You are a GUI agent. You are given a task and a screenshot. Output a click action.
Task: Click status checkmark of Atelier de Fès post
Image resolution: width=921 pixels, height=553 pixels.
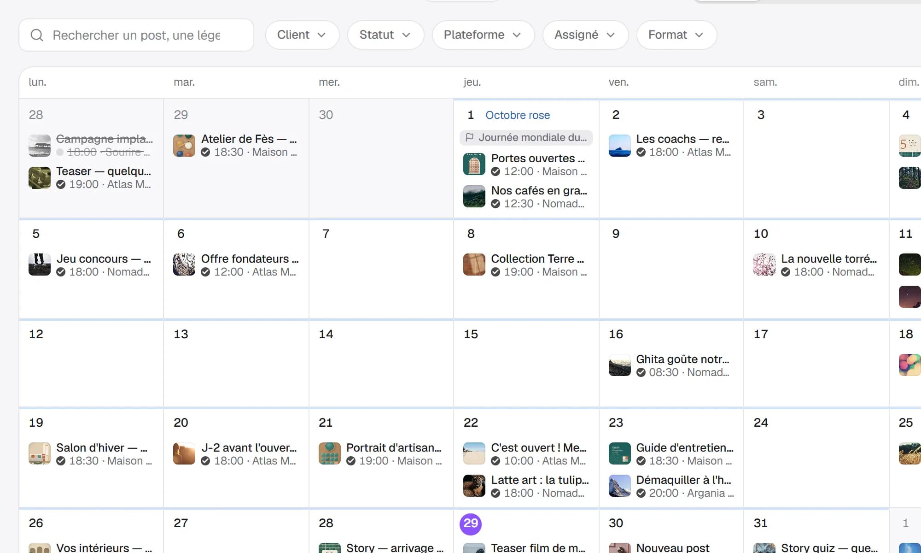[205, 152]
